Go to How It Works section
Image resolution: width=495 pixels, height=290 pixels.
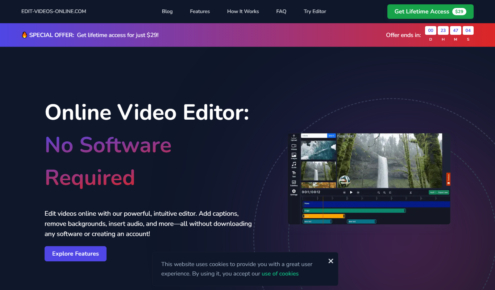pyautogui.click(x=243, y=12)
